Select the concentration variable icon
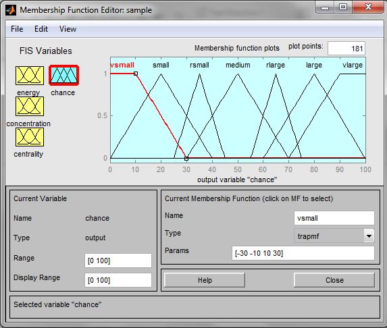 (30, 106)
